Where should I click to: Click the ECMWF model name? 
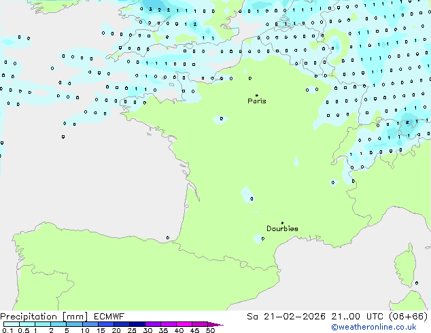tap(109, 317)
